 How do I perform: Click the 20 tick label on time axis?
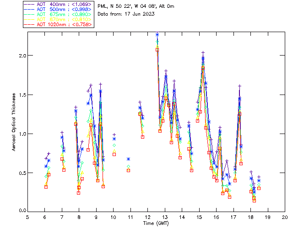click(x=285, y=217)
